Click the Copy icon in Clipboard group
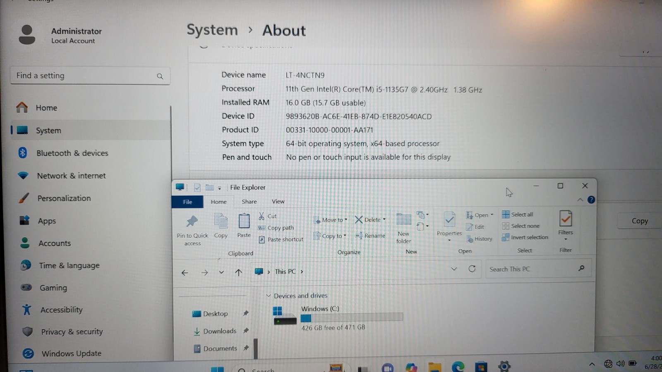This screenshot has height=372, width=662. (221, 221)
